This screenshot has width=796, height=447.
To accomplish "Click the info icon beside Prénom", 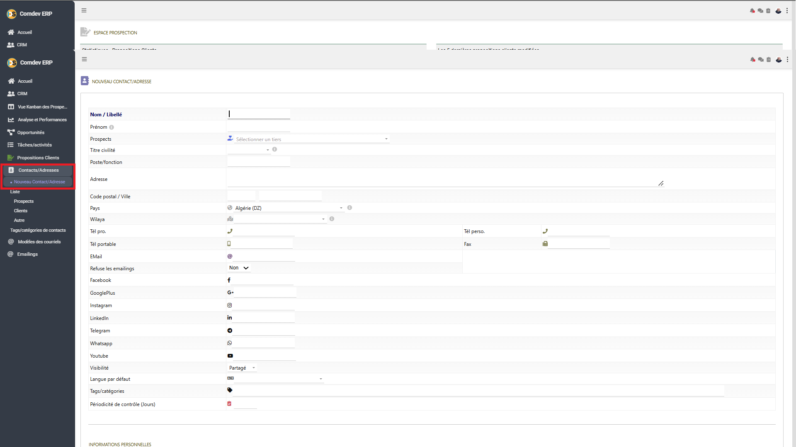I will point(112,127).
